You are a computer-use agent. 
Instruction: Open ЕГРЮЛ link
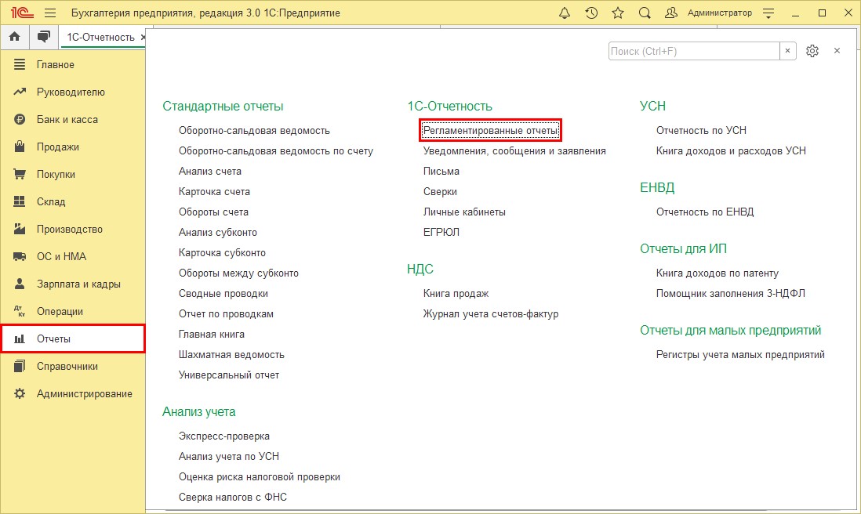[x=441, y=232]
